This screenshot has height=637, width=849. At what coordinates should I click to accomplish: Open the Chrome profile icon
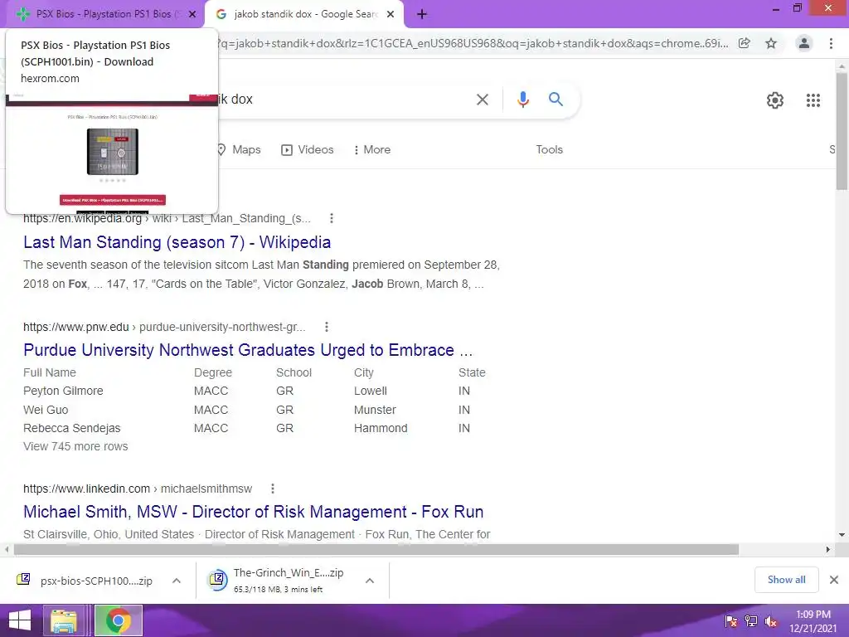pos(804,43)
